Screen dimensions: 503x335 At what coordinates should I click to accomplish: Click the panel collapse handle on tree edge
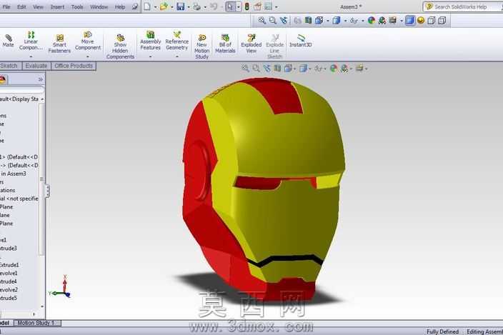[47, 191]
